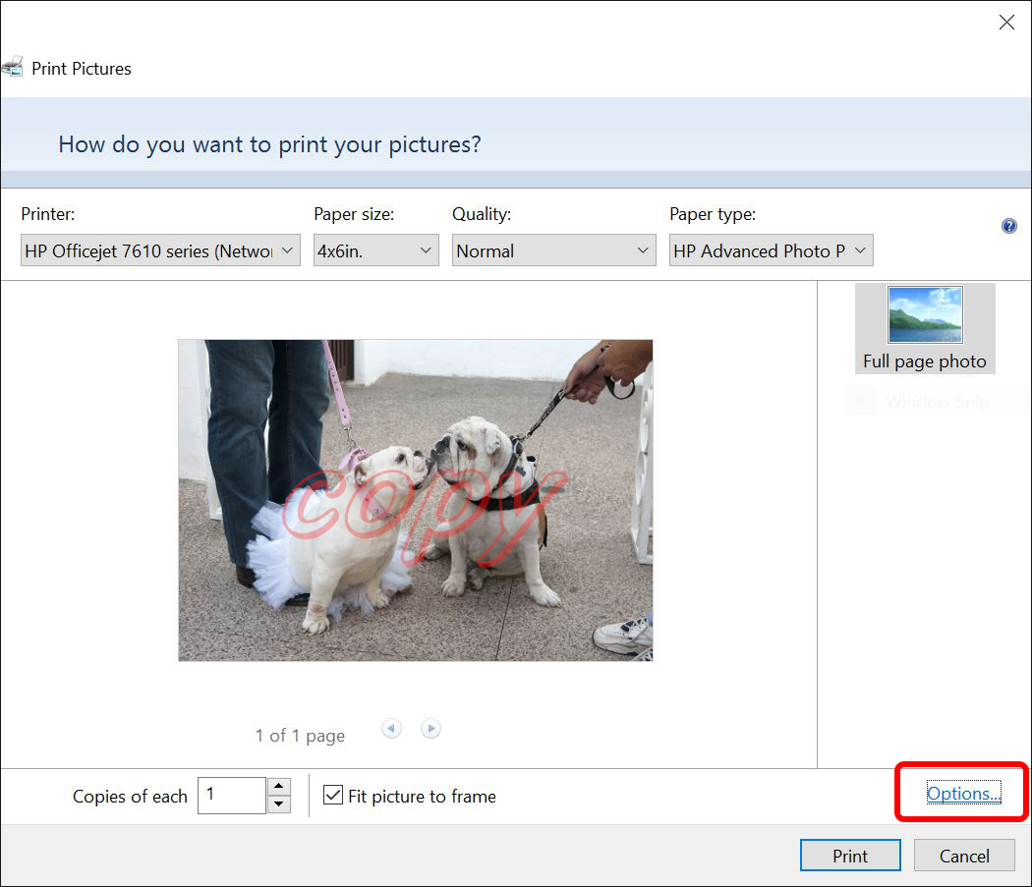Click the '1 of 1 page' text

click(x=300, y=735)
